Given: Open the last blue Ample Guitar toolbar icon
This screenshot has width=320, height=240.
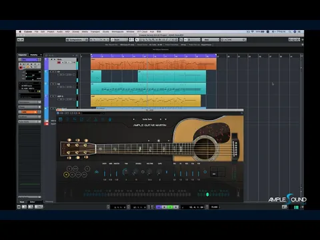Looking at the screenshot, I should coord(110,119).
